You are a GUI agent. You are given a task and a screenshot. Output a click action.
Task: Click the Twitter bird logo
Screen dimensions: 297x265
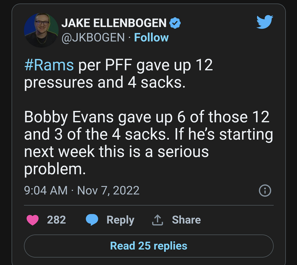point(265,22)
